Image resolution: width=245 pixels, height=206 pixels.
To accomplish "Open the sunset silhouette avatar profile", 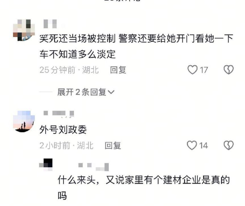I will tap(24, 122).
